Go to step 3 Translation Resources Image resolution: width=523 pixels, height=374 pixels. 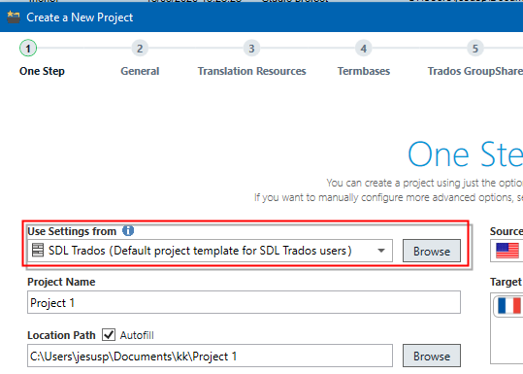coord(251,49)
